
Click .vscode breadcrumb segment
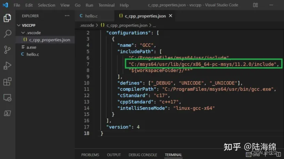(x=87, y=25)
